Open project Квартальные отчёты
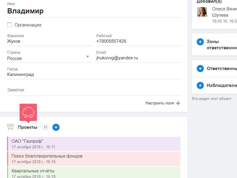The height and width of the screenshot is (178, 237). [94, 172]
